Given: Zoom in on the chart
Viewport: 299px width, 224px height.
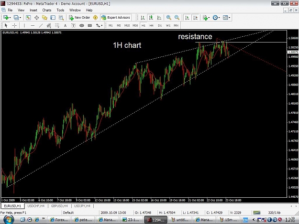Looking at the screenshot, I should point(168,18).
